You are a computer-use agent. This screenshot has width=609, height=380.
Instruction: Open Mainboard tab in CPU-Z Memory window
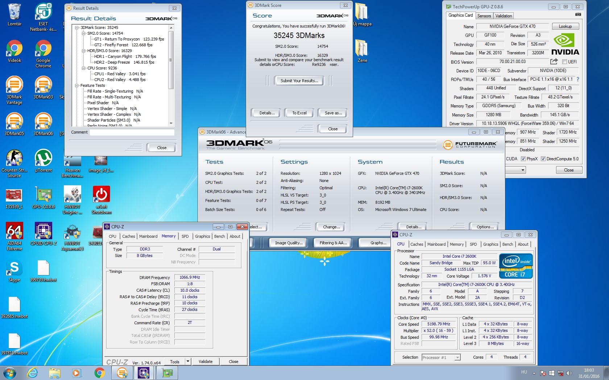click(148, 236)
